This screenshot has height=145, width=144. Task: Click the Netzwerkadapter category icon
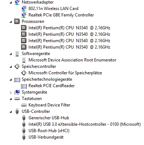[17, 2]
